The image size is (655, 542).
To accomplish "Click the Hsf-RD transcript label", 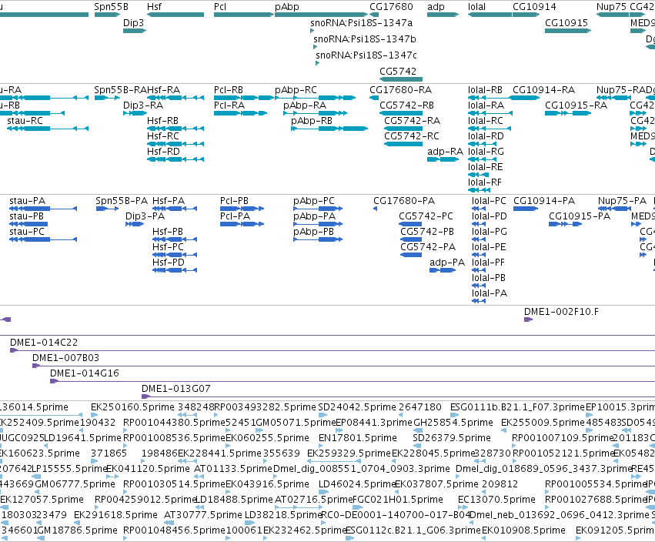I will pyautogui.click(x=163, y=151).
